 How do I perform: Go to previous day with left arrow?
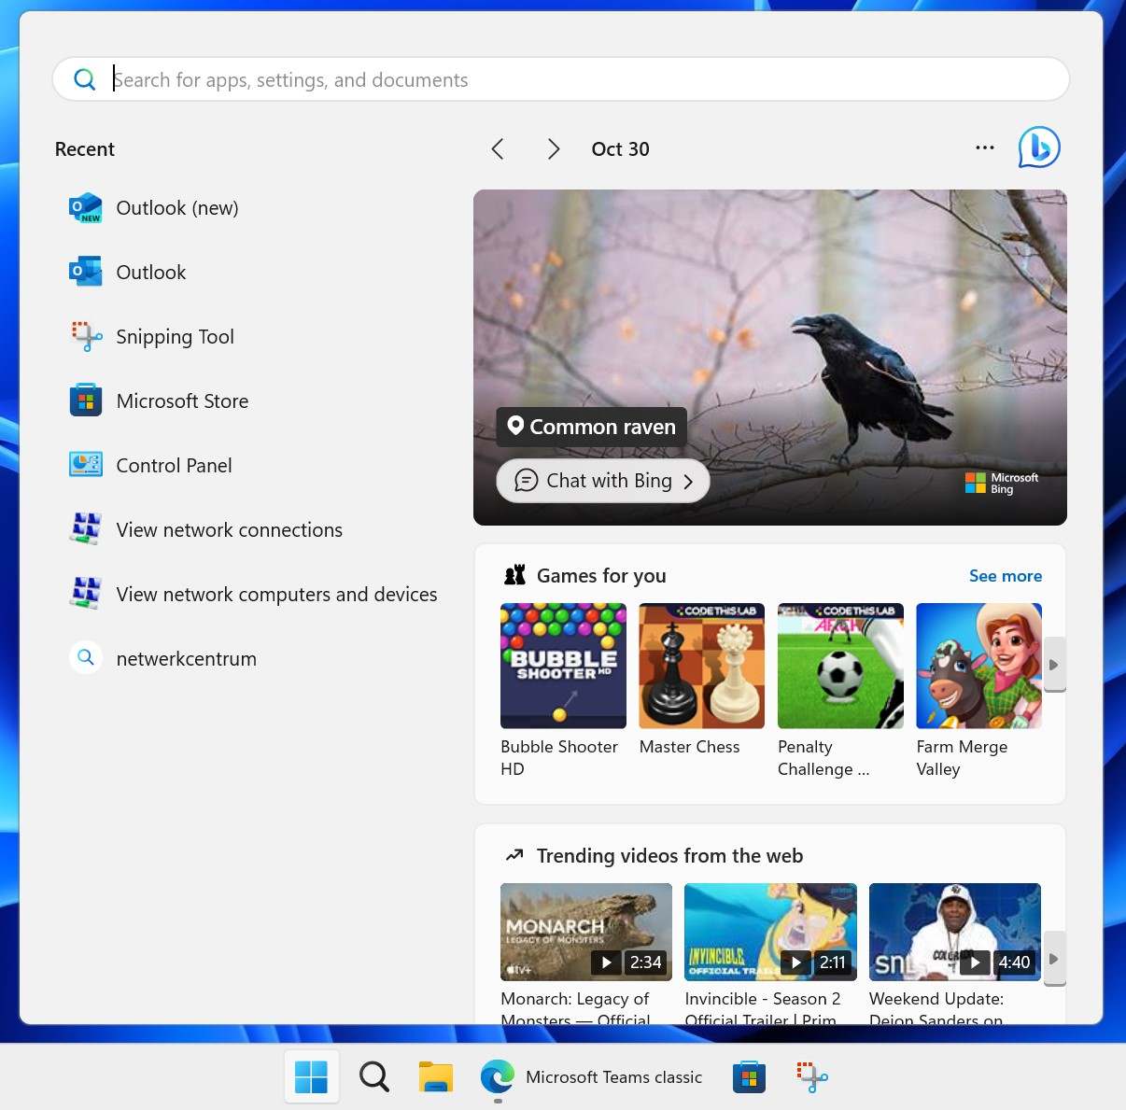pos(498,149)
